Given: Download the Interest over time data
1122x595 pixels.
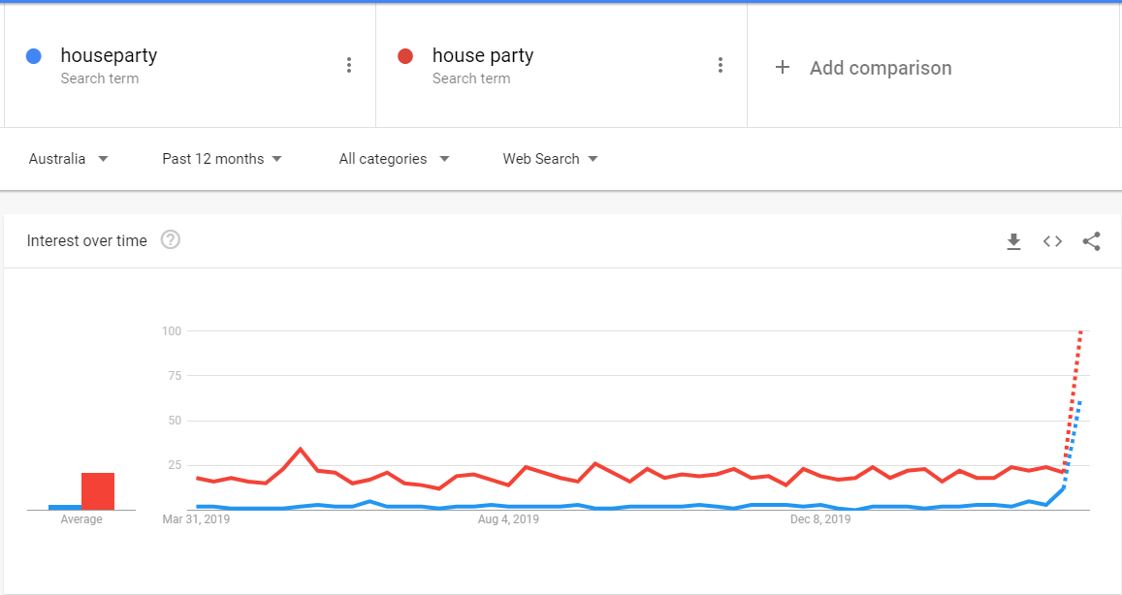Looking at the screenshot, I should [x=1013, y=241].
